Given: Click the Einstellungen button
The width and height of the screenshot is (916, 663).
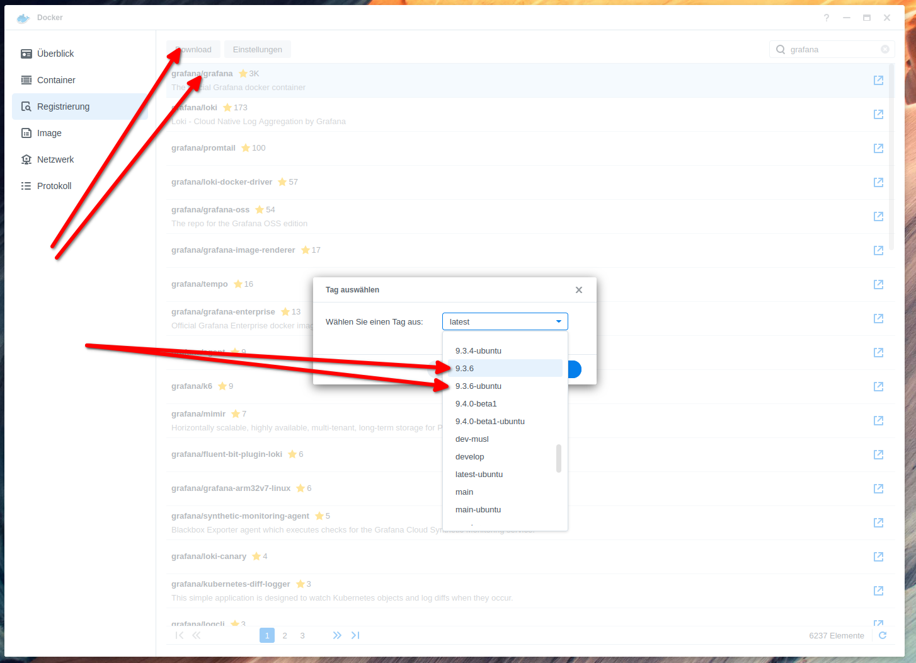Looking at the screenshot, I should 258,49.
